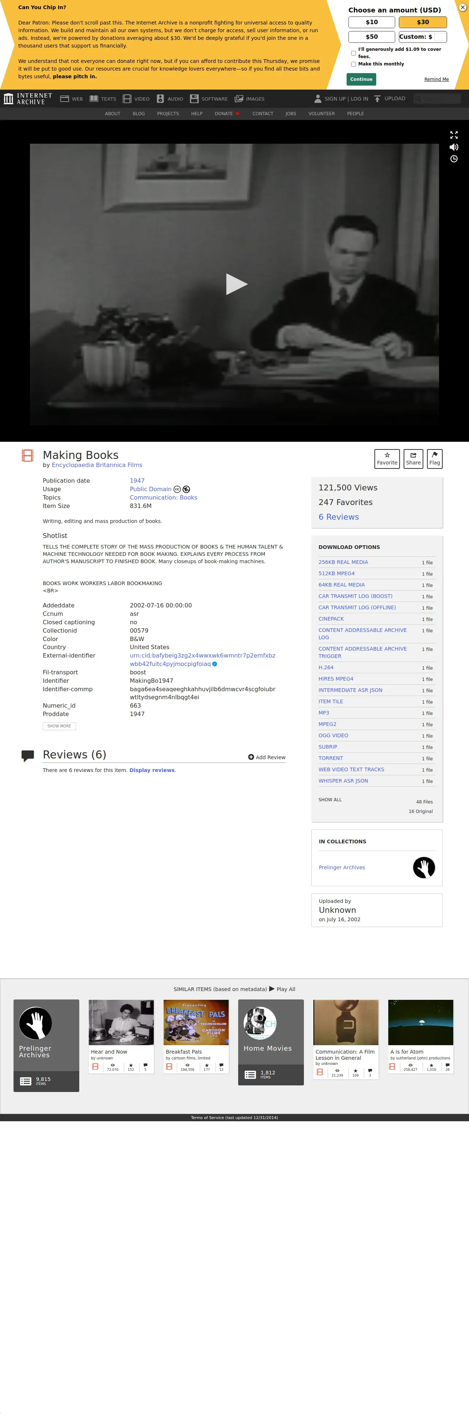Click Add Review
This screenshot has height=1416, width=469.
[266, 757]
